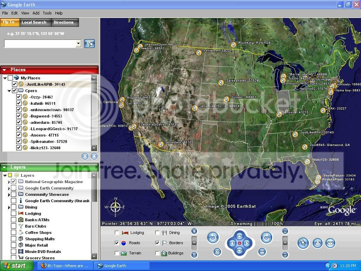The image size is (361, 271).
Task: Click the reset tilt button
Action: click(262, 252)
